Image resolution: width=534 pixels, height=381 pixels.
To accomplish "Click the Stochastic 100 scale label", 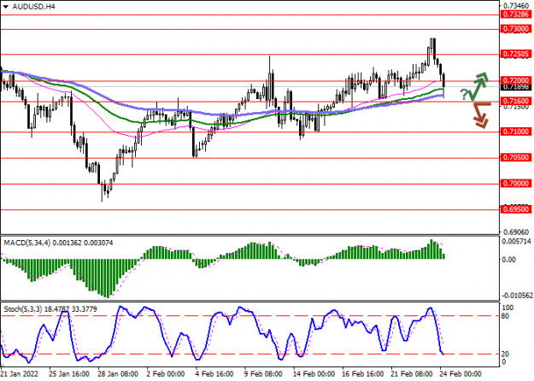I will pyautogui.click(x=508, y=308).
